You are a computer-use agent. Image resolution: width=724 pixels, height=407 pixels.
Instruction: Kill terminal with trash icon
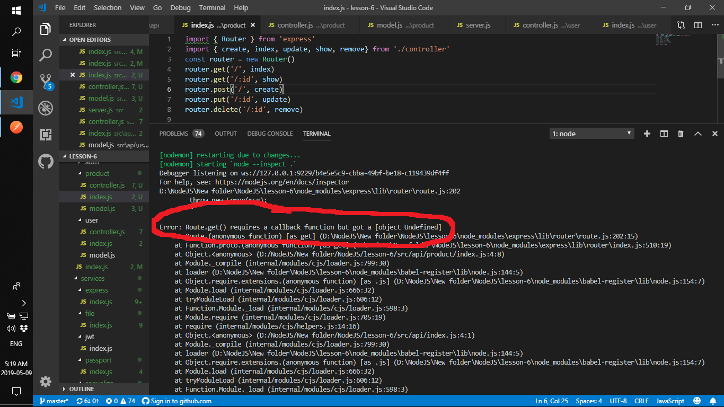tap(681, 134)
